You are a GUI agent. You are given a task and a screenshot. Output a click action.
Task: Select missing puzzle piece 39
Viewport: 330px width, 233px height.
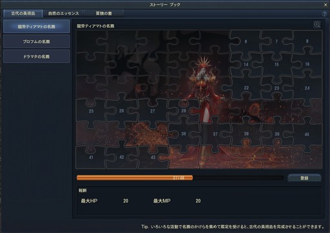[x=277, y=134]
